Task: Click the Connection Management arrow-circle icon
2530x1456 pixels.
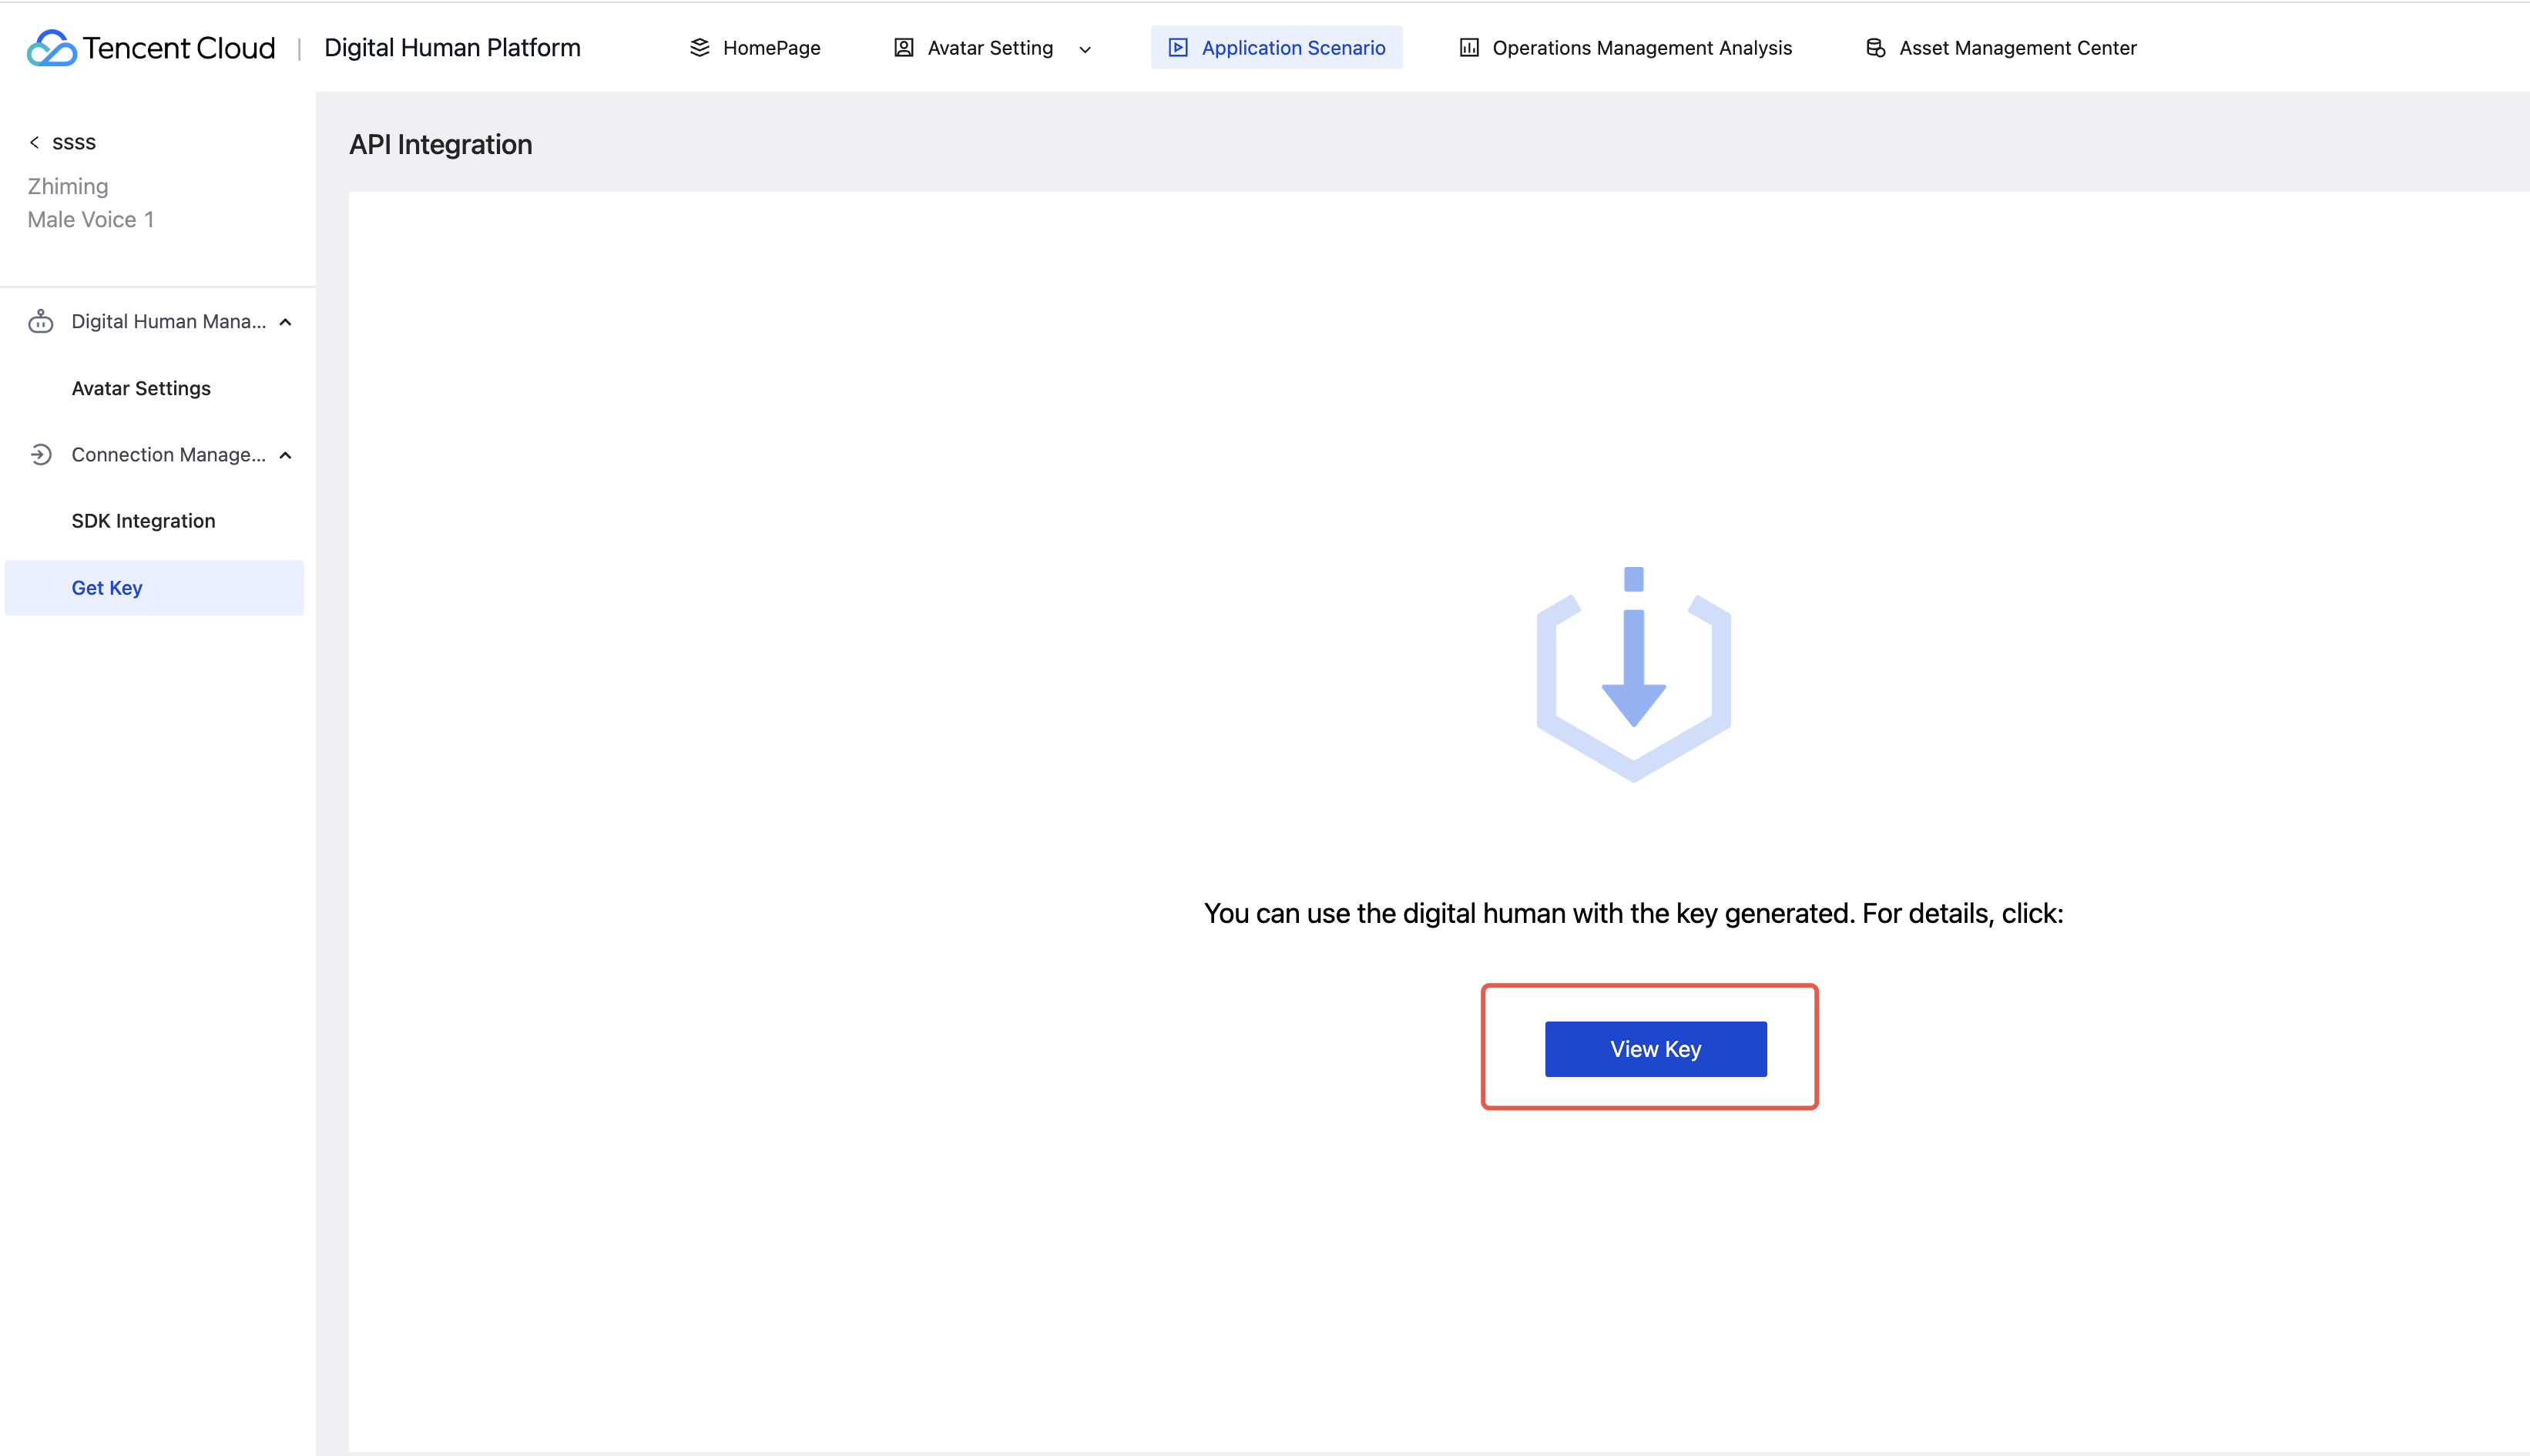Action: coord(41,455)
